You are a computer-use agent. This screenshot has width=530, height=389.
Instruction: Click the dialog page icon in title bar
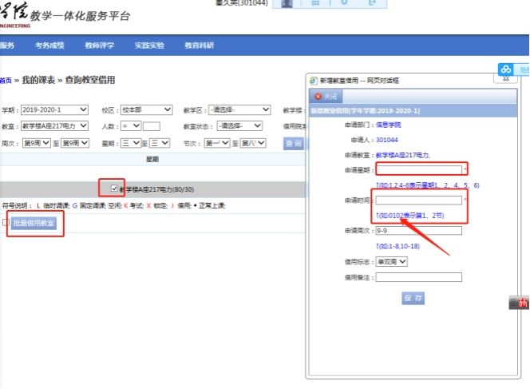[313, 81]
